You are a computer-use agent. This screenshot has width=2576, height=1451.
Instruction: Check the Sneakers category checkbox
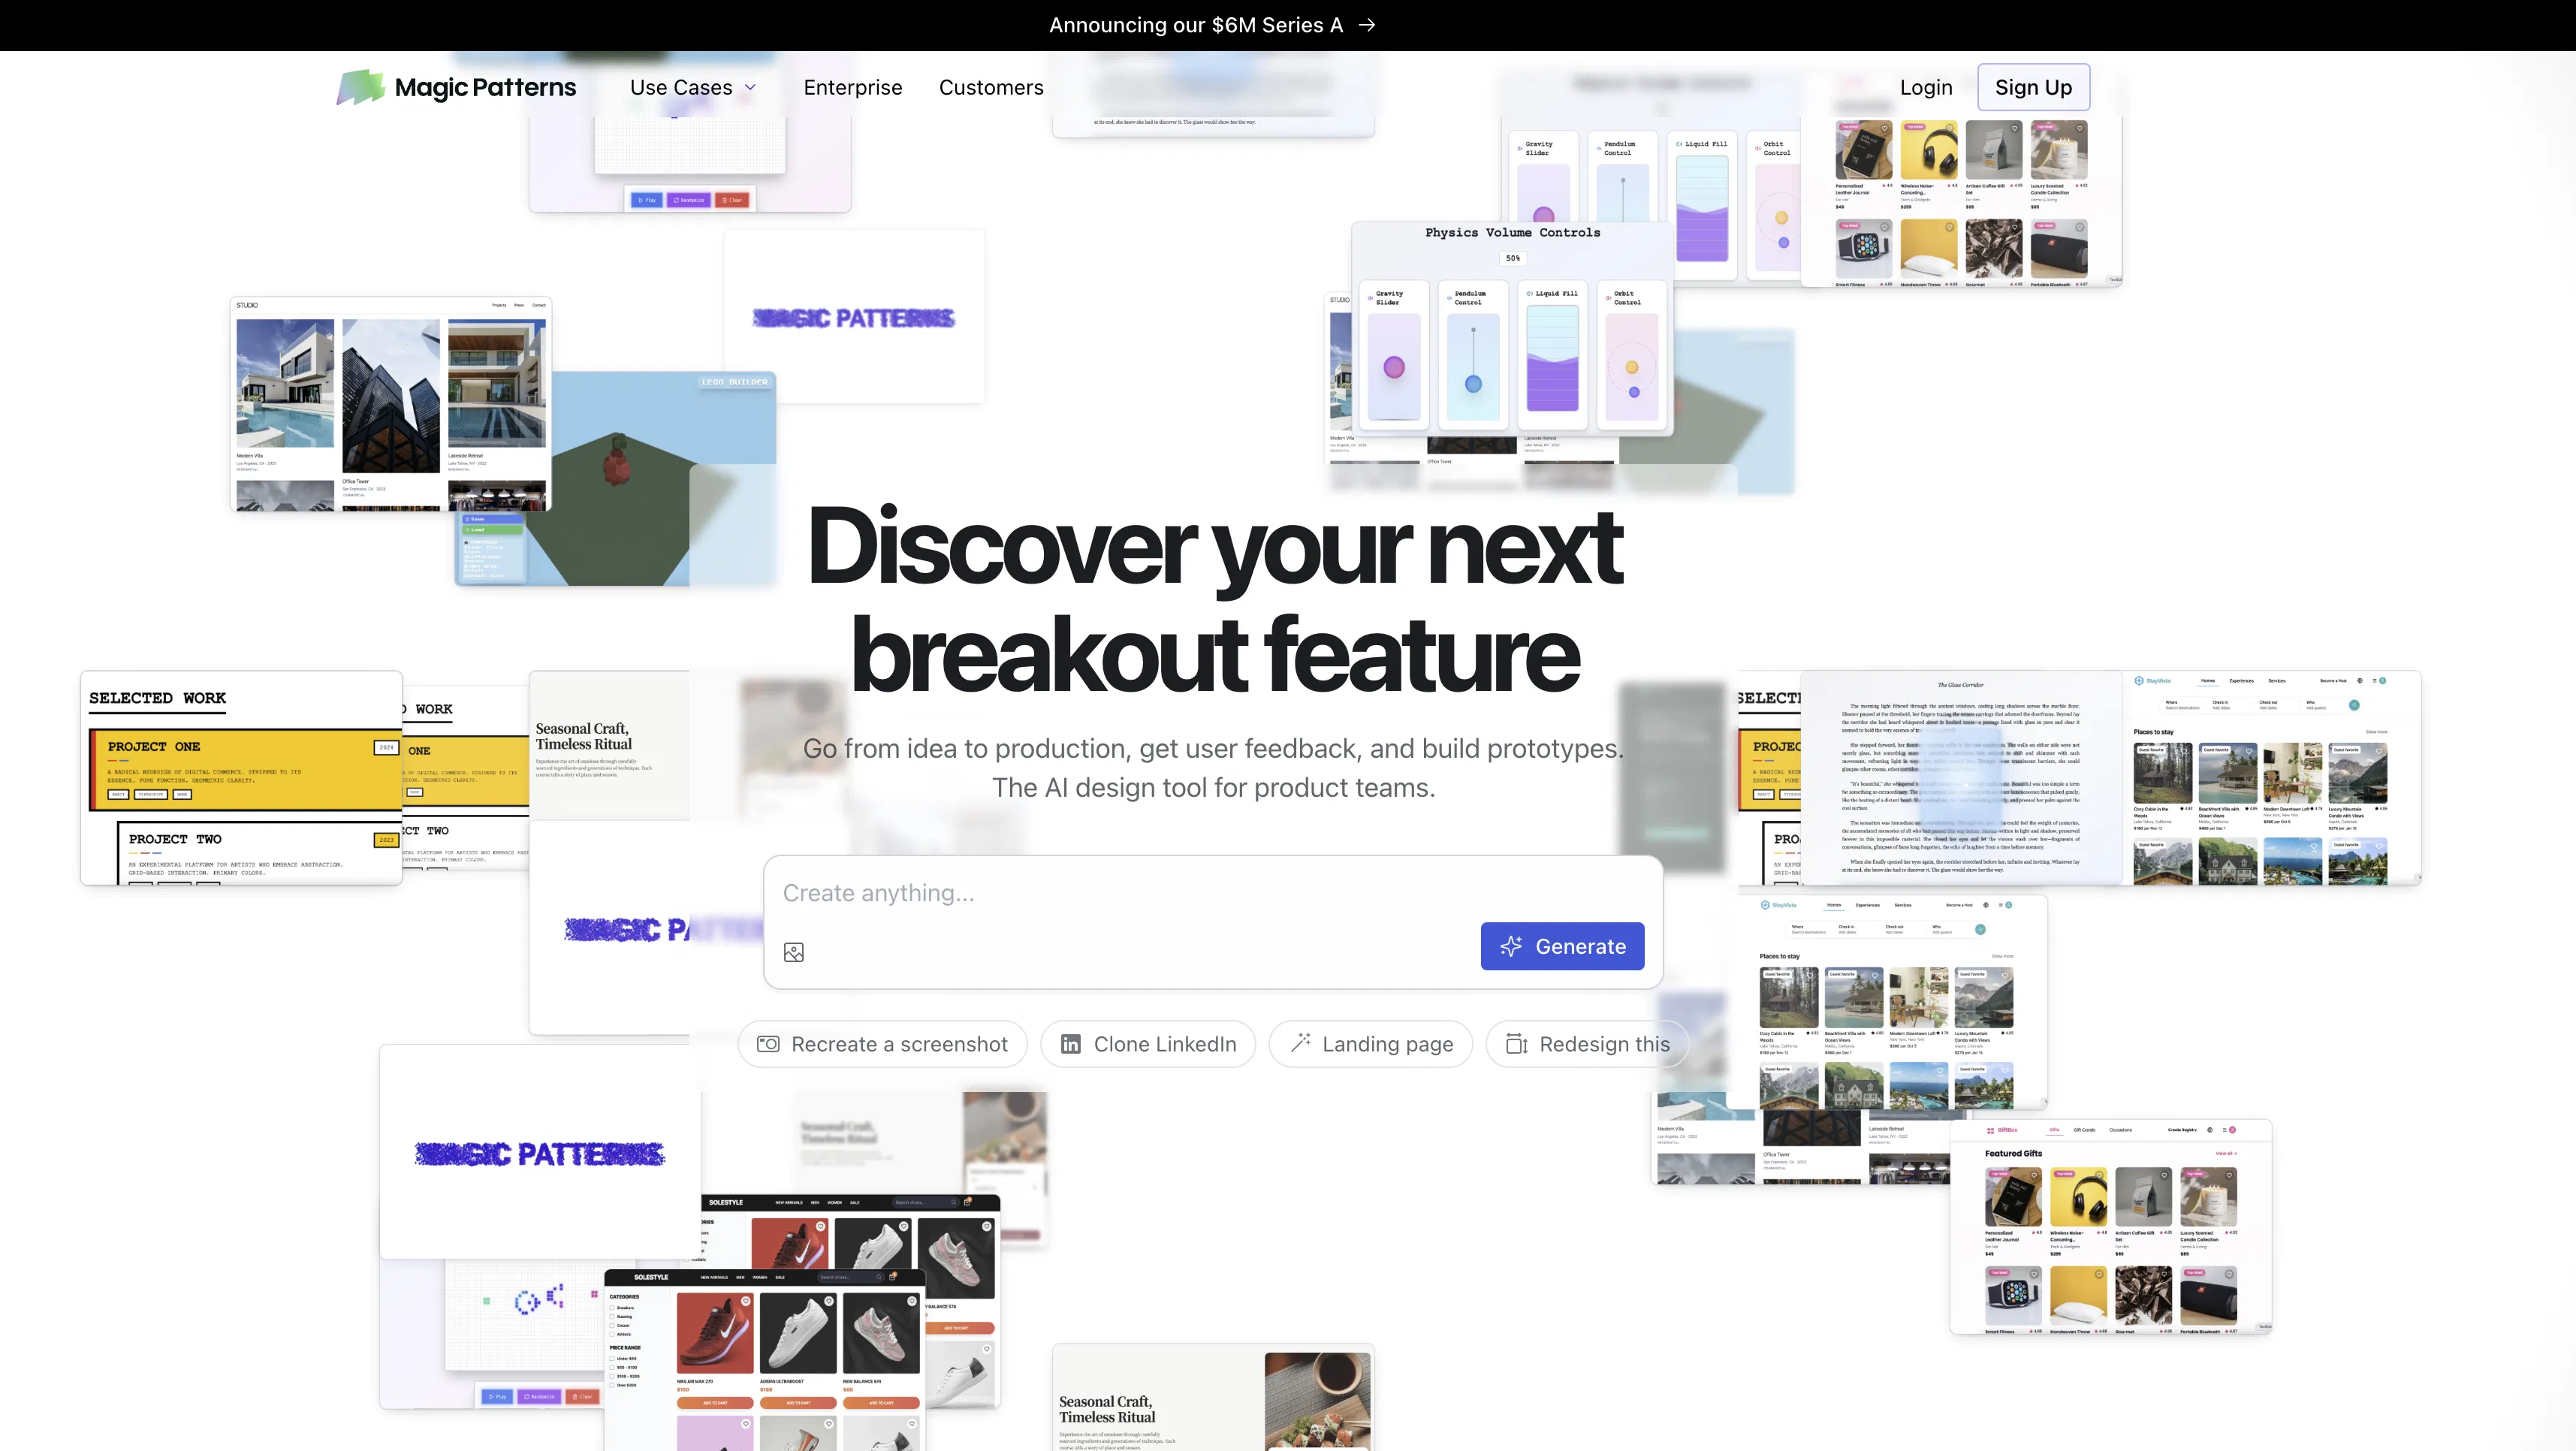click(612, 1308)
